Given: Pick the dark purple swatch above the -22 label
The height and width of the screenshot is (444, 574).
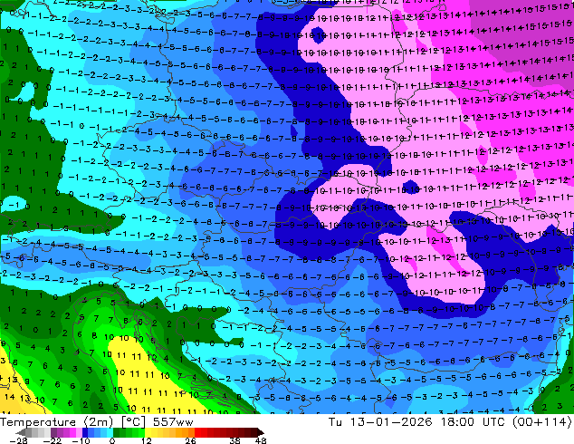Looking at the screenshot, I should click(x=53, y=432).
